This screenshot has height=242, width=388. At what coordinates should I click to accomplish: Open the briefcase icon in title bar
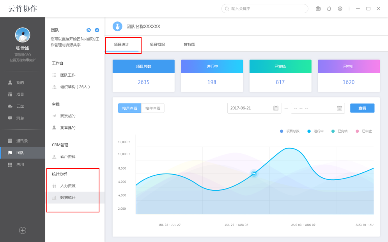tap(318, 9)
